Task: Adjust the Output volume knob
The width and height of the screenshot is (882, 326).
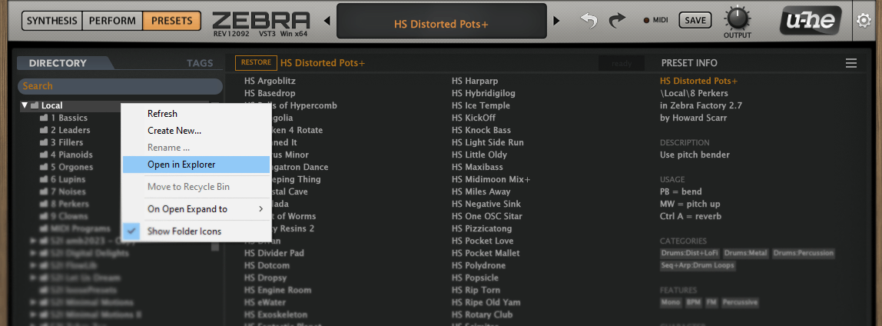Action: [737, 18]
